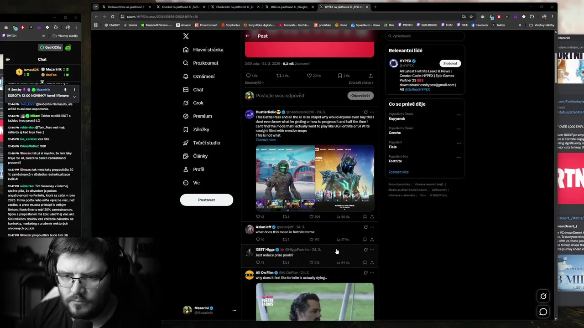
Task: Open Prozkoumat in the X sidebar
Action: 200,63
